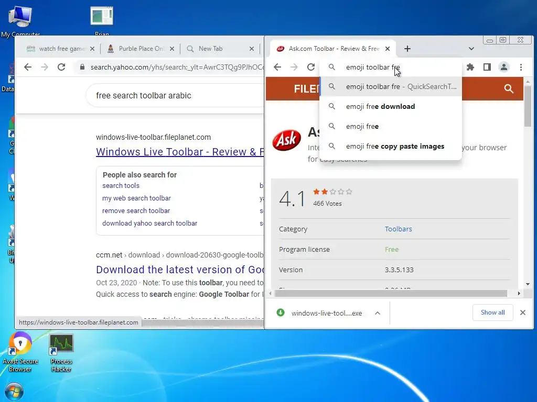Open the Toolbars category link
537x402 pixels.
point(398,229)
